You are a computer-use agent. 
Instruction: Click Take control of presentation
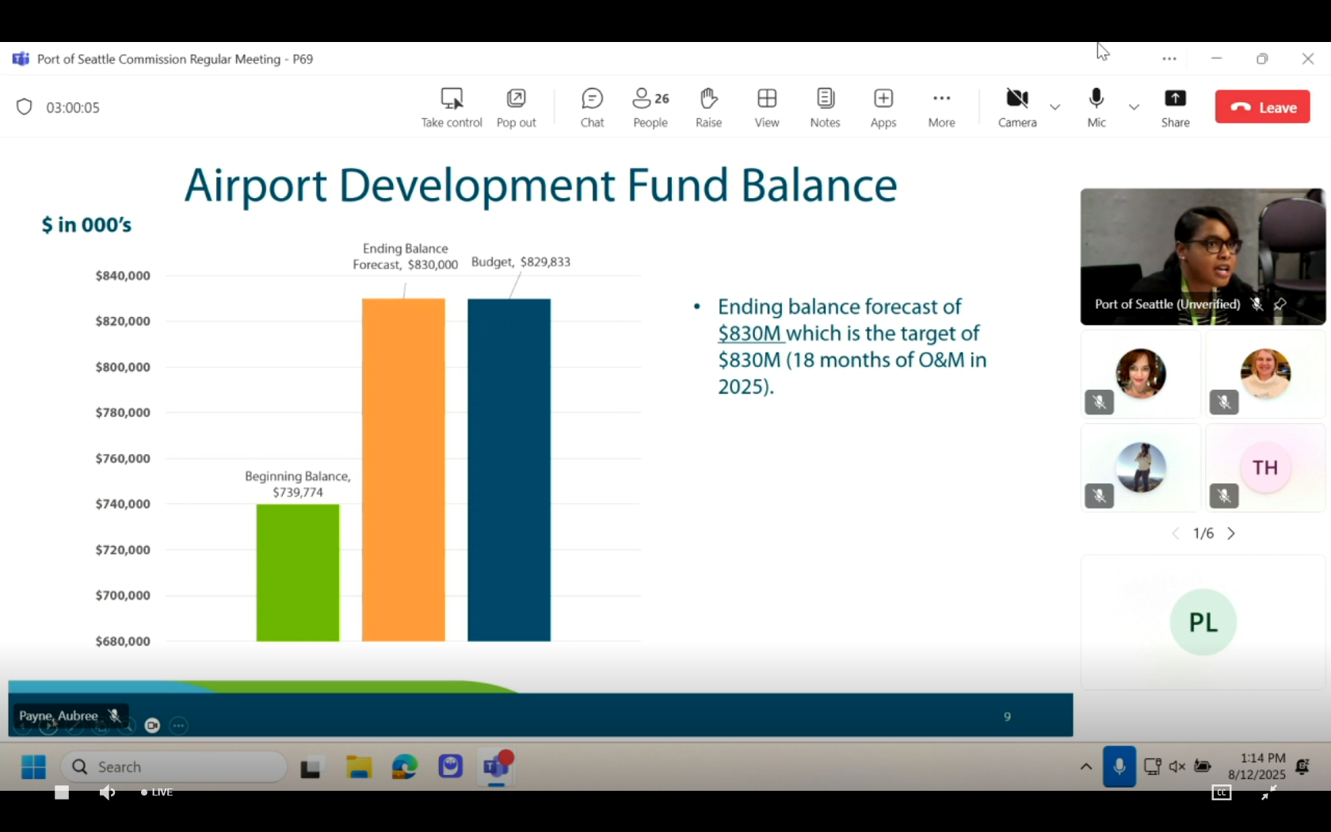pyautogui.click(x=452, y=107)
